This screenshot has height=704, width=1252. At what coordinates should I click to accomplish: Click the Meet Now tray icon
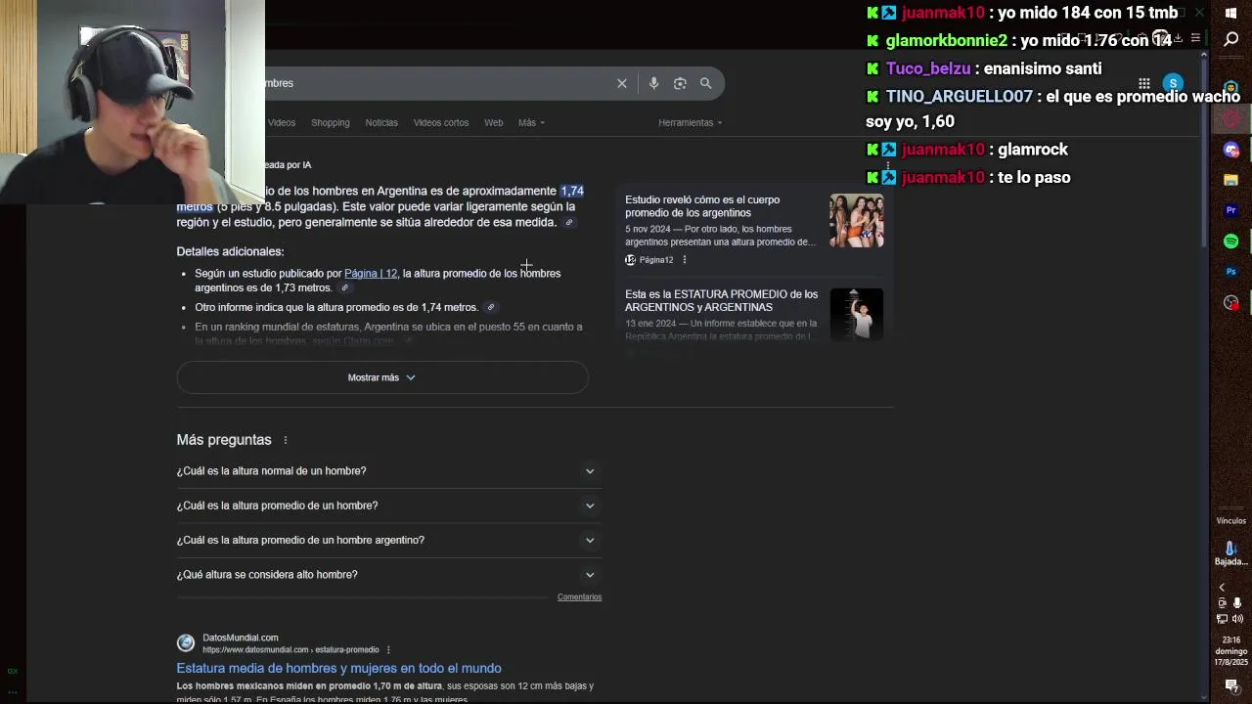pyautogui.click(x=1223, y=603)
